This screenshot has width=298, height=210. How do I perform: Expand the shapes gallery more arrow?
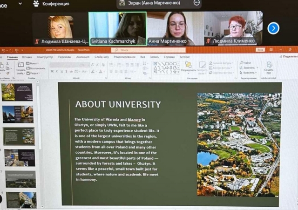(178, 72)
